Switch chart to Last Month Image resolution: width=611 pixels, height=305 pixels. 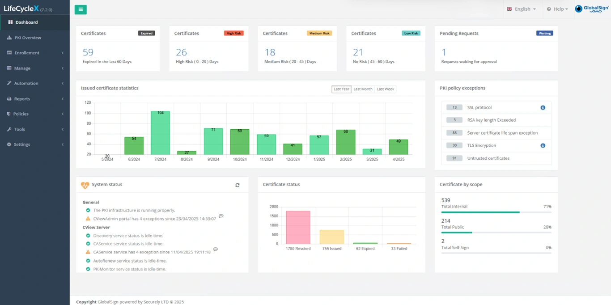pos(363,89)
